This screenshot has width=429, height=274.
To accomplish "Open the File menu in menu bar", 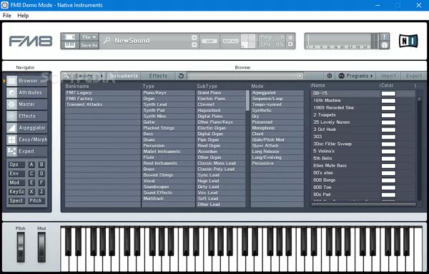I will click(7, 16).
